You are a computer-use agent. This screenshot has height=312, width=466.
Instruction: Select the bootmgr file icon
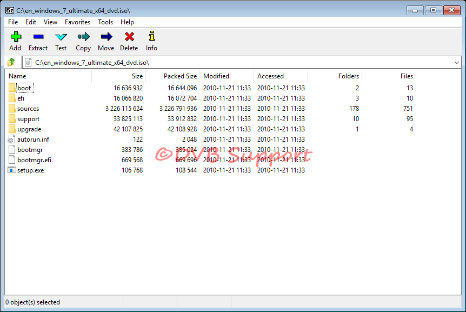click(12, 149)
